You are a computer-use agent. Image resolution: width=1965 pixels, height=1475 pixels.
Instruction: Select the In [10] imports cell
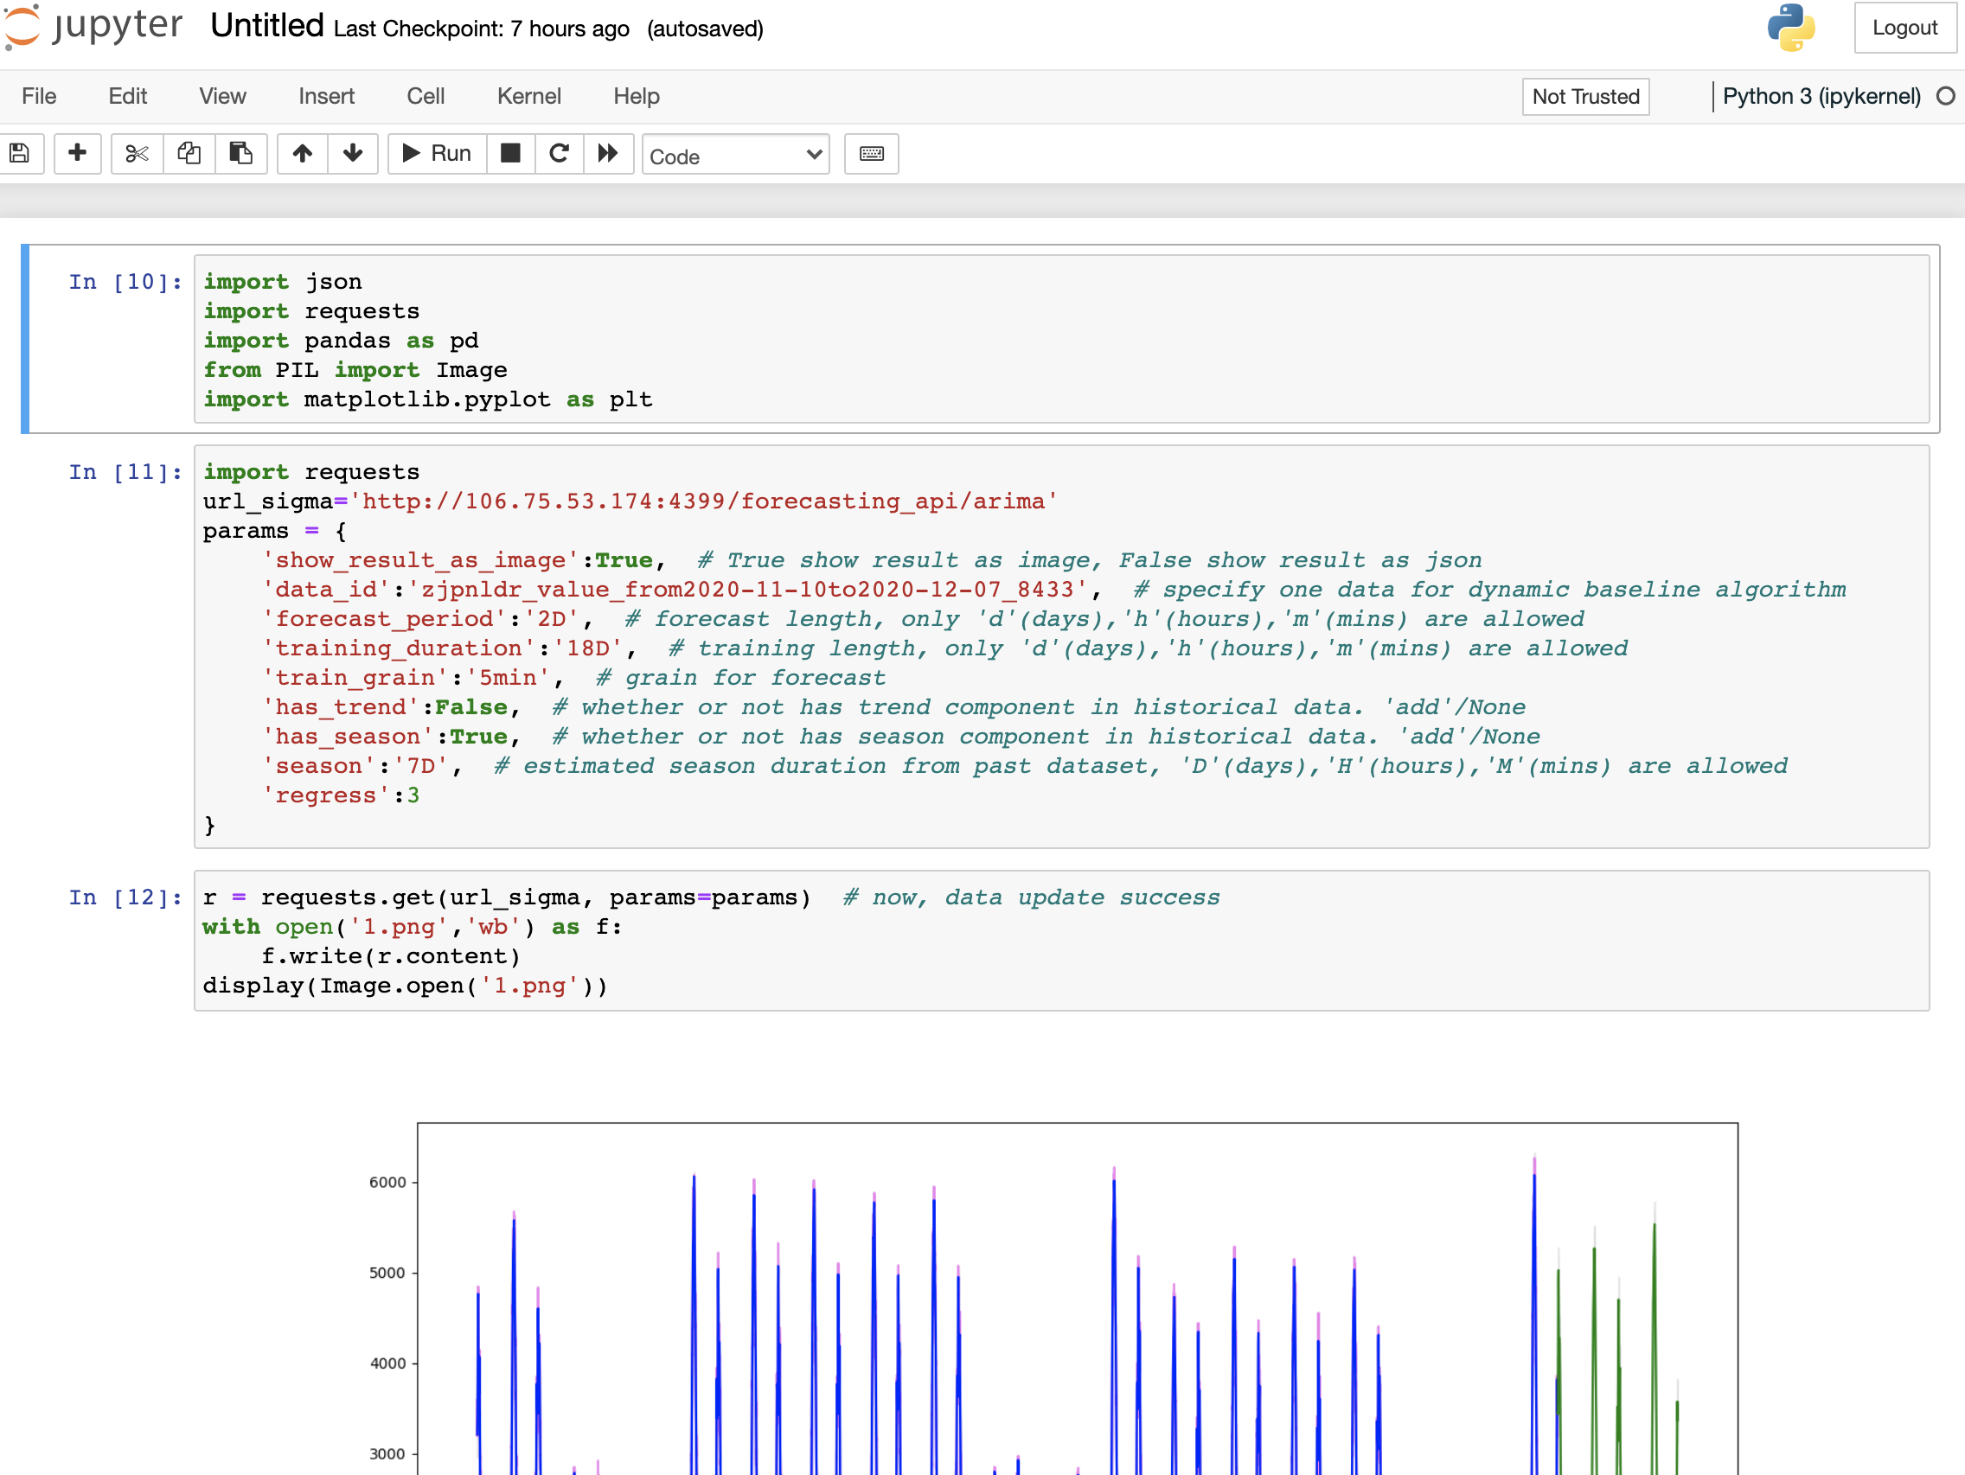pos(1061,339)
